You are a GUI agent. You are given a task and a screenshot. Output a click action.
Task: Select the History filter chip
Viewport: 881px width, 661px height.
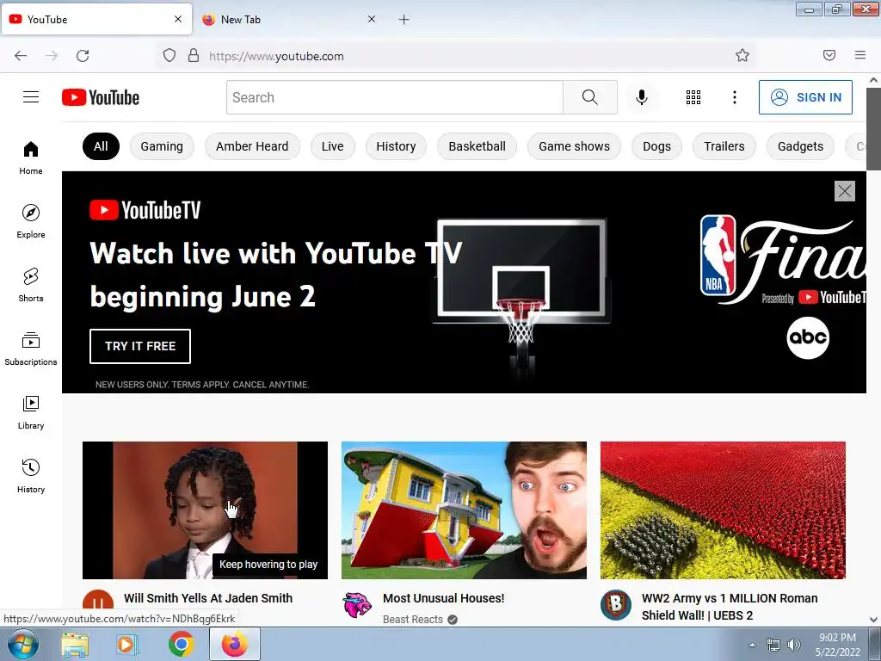pyautogui.click(x=396, y=146)
